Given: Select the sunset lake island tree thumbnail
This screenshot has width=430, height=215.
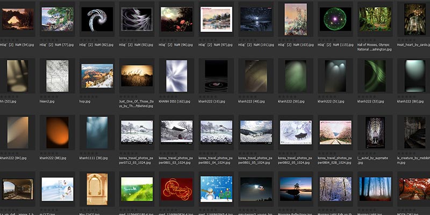Looking at the screenshot, I should (x=296, y=189).
